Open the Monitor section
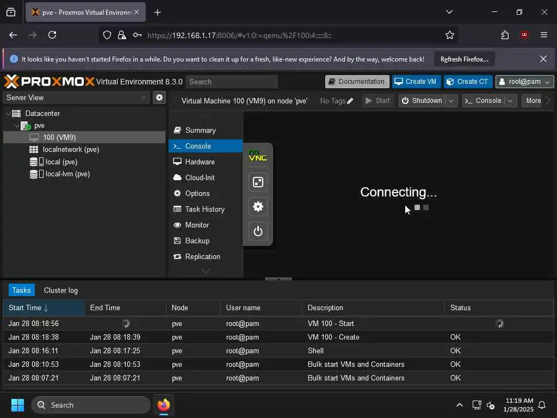Screen dimensions: 557x418 pyautogui.click(x=205, y=225)
